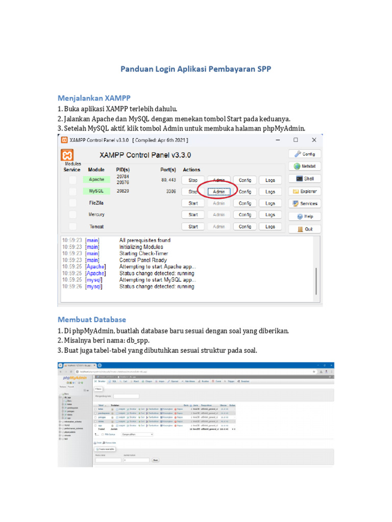Viewport: 392px width, 522px height.
Task: Open the Impor tab
Action: (x=160, y=381)
